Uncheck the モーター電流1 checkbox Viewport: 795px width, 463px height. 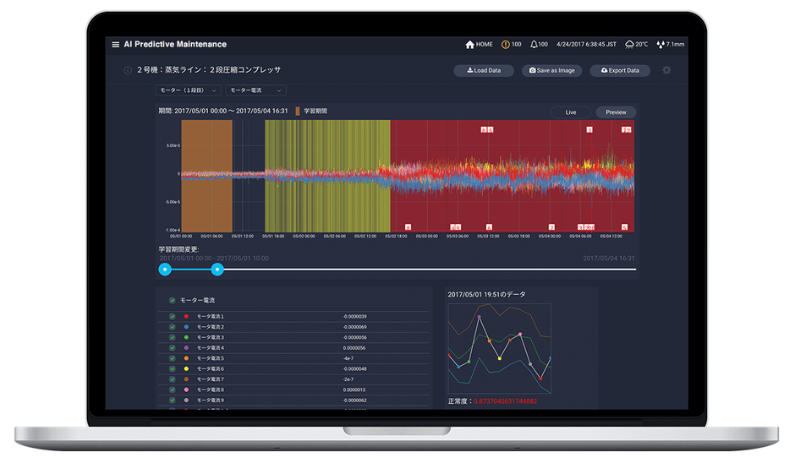click(173, 317)
